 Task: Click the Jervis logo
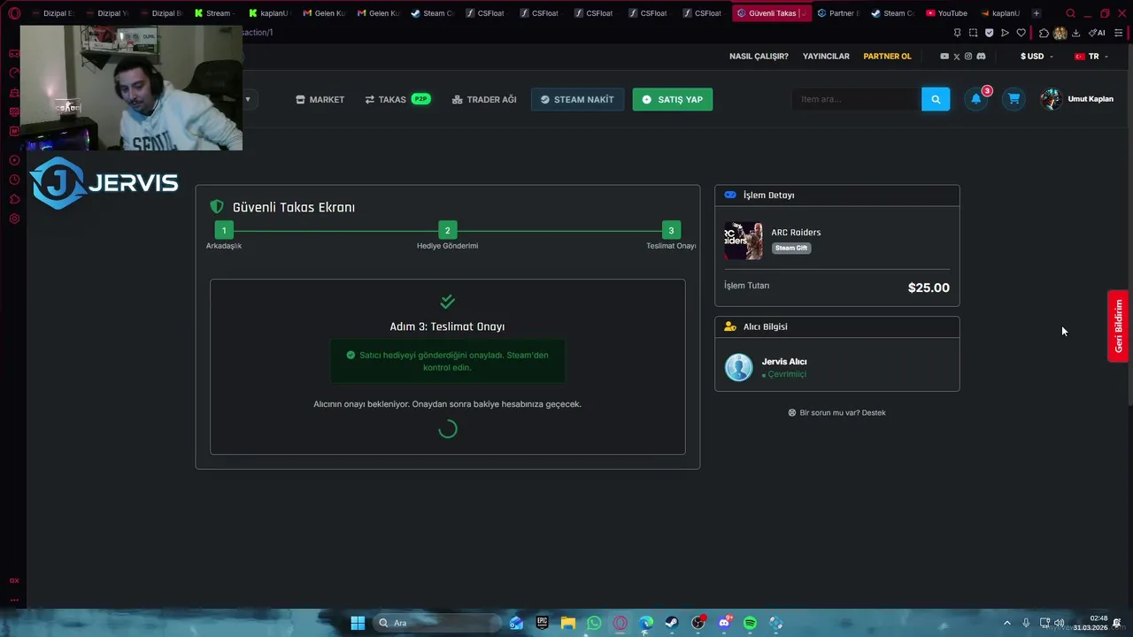(104, 183)
